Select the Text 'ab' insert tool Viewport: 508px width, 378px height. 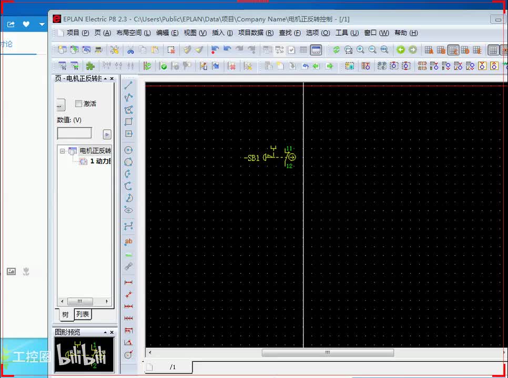coord(129,242)
